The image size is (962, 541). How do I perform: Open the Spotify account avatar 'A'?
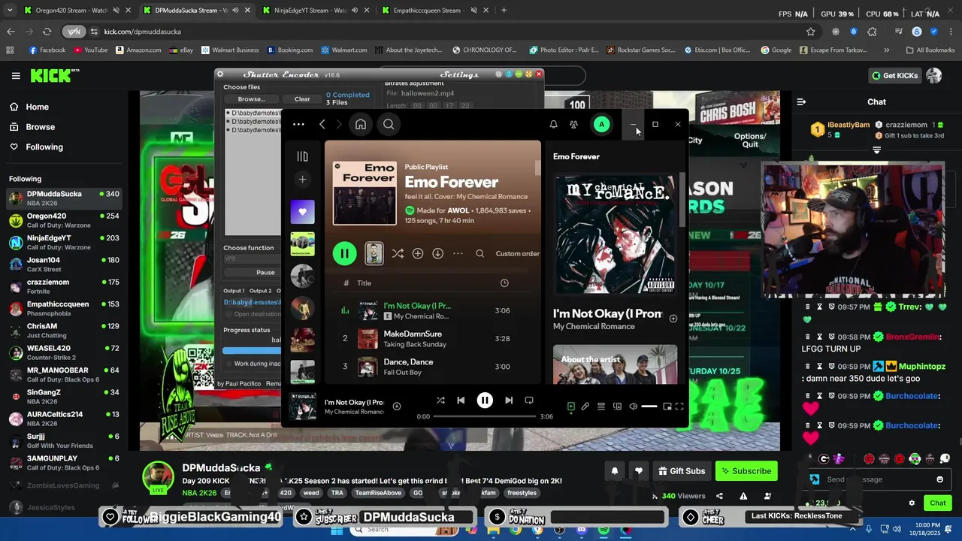click(x=601, y=125)
